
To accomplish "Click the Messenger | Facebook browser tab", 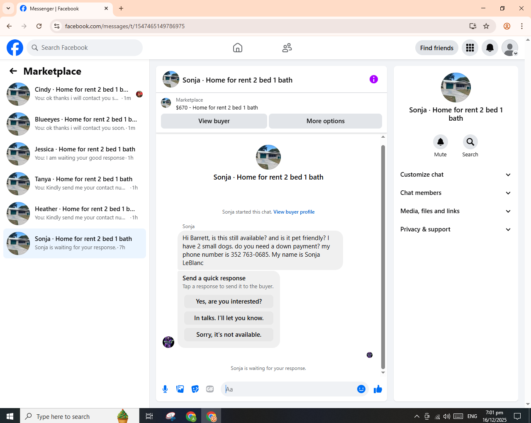I will pyautogui.click(x=64, y=8).
